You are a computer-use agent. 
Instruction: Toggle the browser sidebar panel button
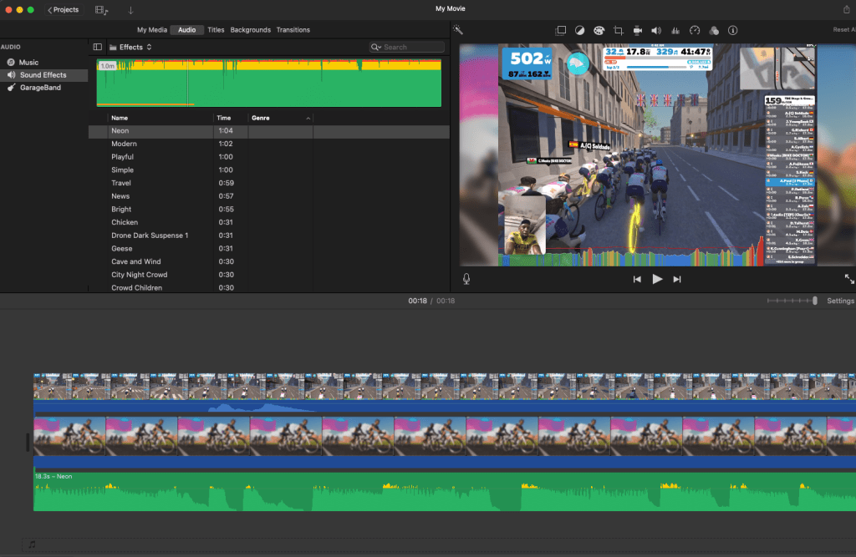tap(98, 48)
